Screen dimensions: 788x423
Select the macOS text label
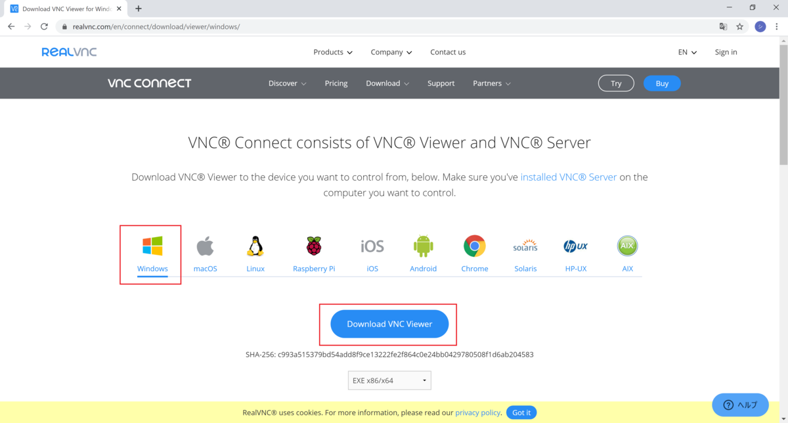coord(206,269)
